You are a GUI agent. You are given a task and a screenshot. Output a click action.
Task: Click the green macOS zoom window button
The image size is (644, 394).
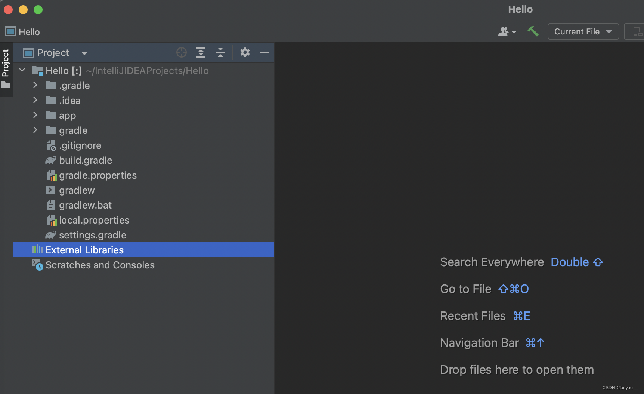click(38, 9)
